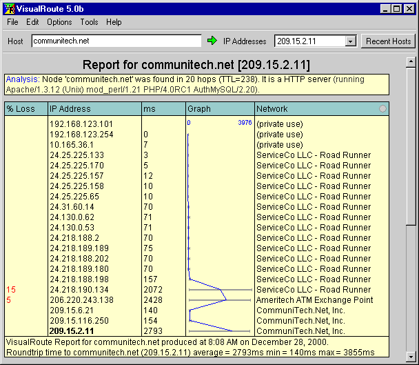Click the 157 ms value
Screen dimensions: 419x365
coord(150,279)
